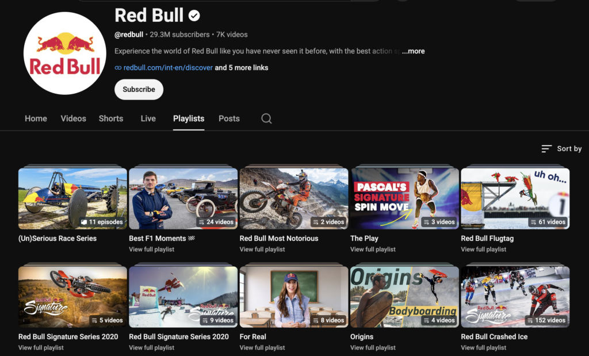
Task: Click the 'Red Bull Crashed Ice' title
Action: (x=494, y=337)
